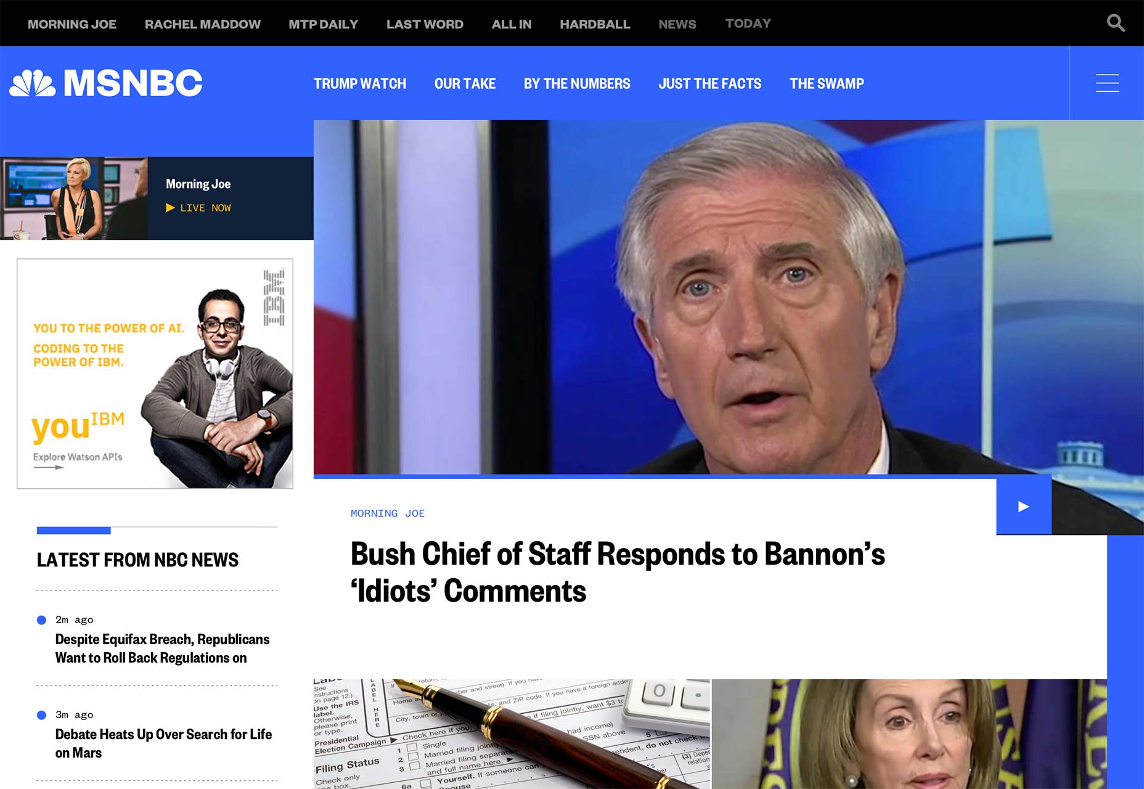Click Live Now label
The width and height of the screenshot is (1144, 789).
[x=205, y=208]
